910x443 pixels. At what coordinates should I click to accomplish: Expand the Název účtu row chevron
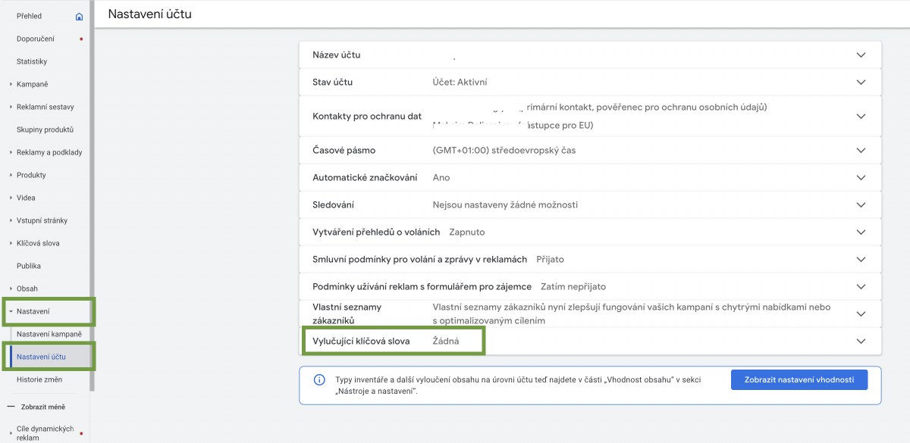pos(861,55)
